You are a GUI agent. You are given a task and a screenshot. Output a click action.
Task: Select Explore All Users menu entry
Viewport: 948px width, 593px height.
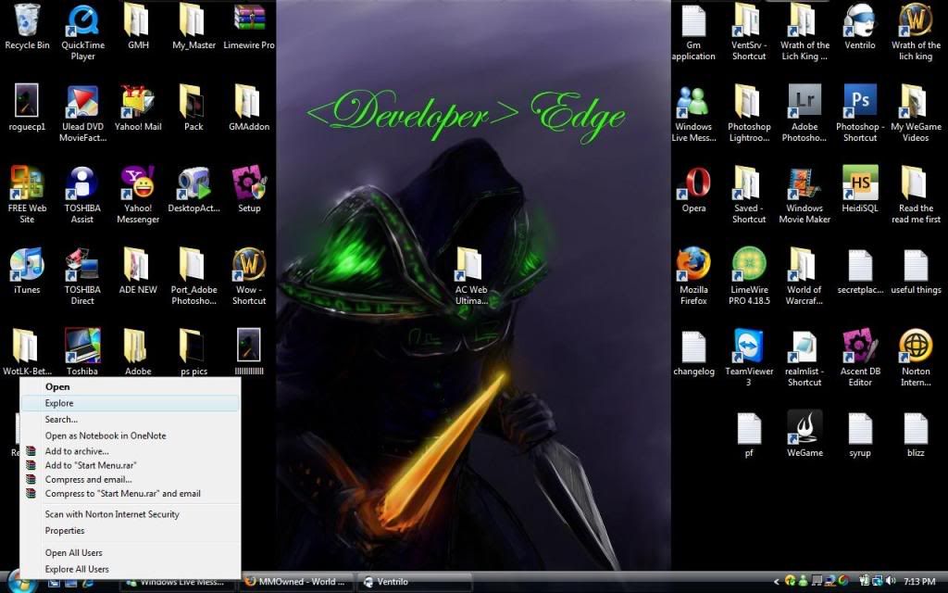[x=131, y=570]
